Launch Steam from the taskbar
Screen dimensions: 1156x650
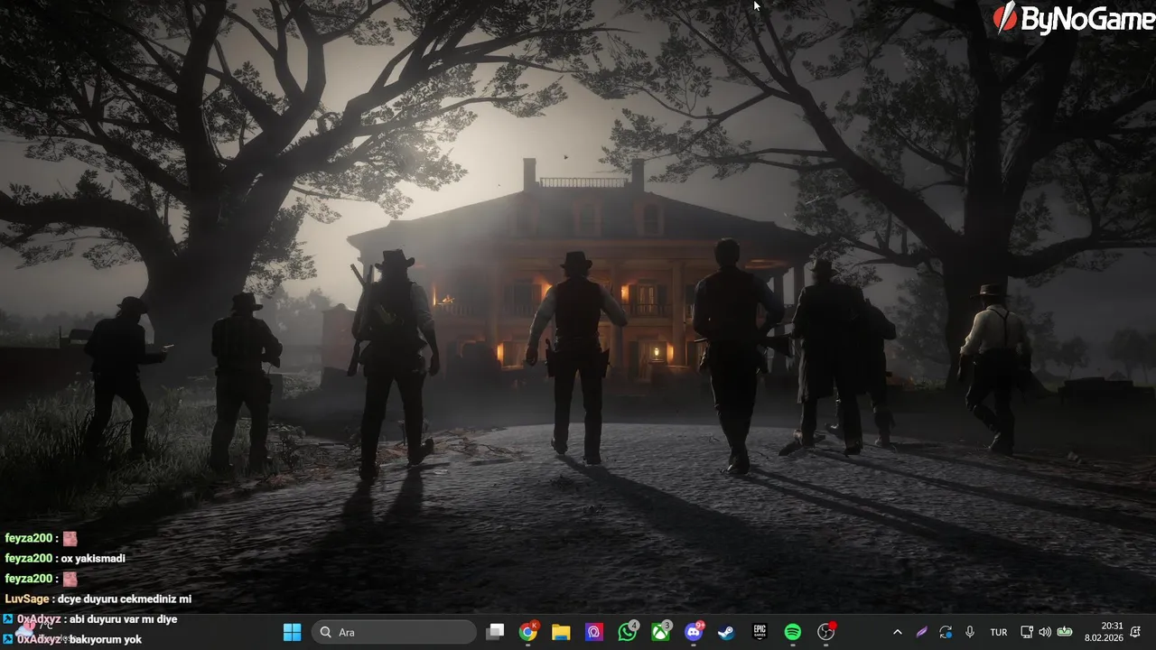726,632
